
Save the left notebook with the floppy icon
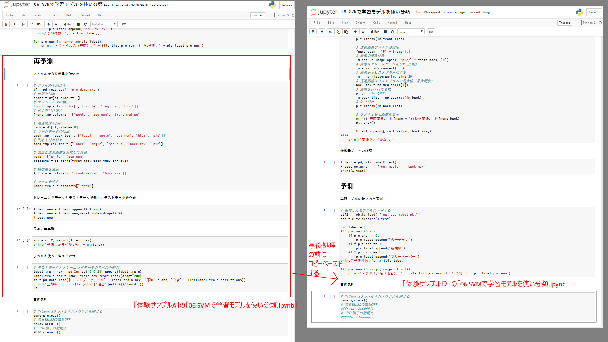point(6,24)
